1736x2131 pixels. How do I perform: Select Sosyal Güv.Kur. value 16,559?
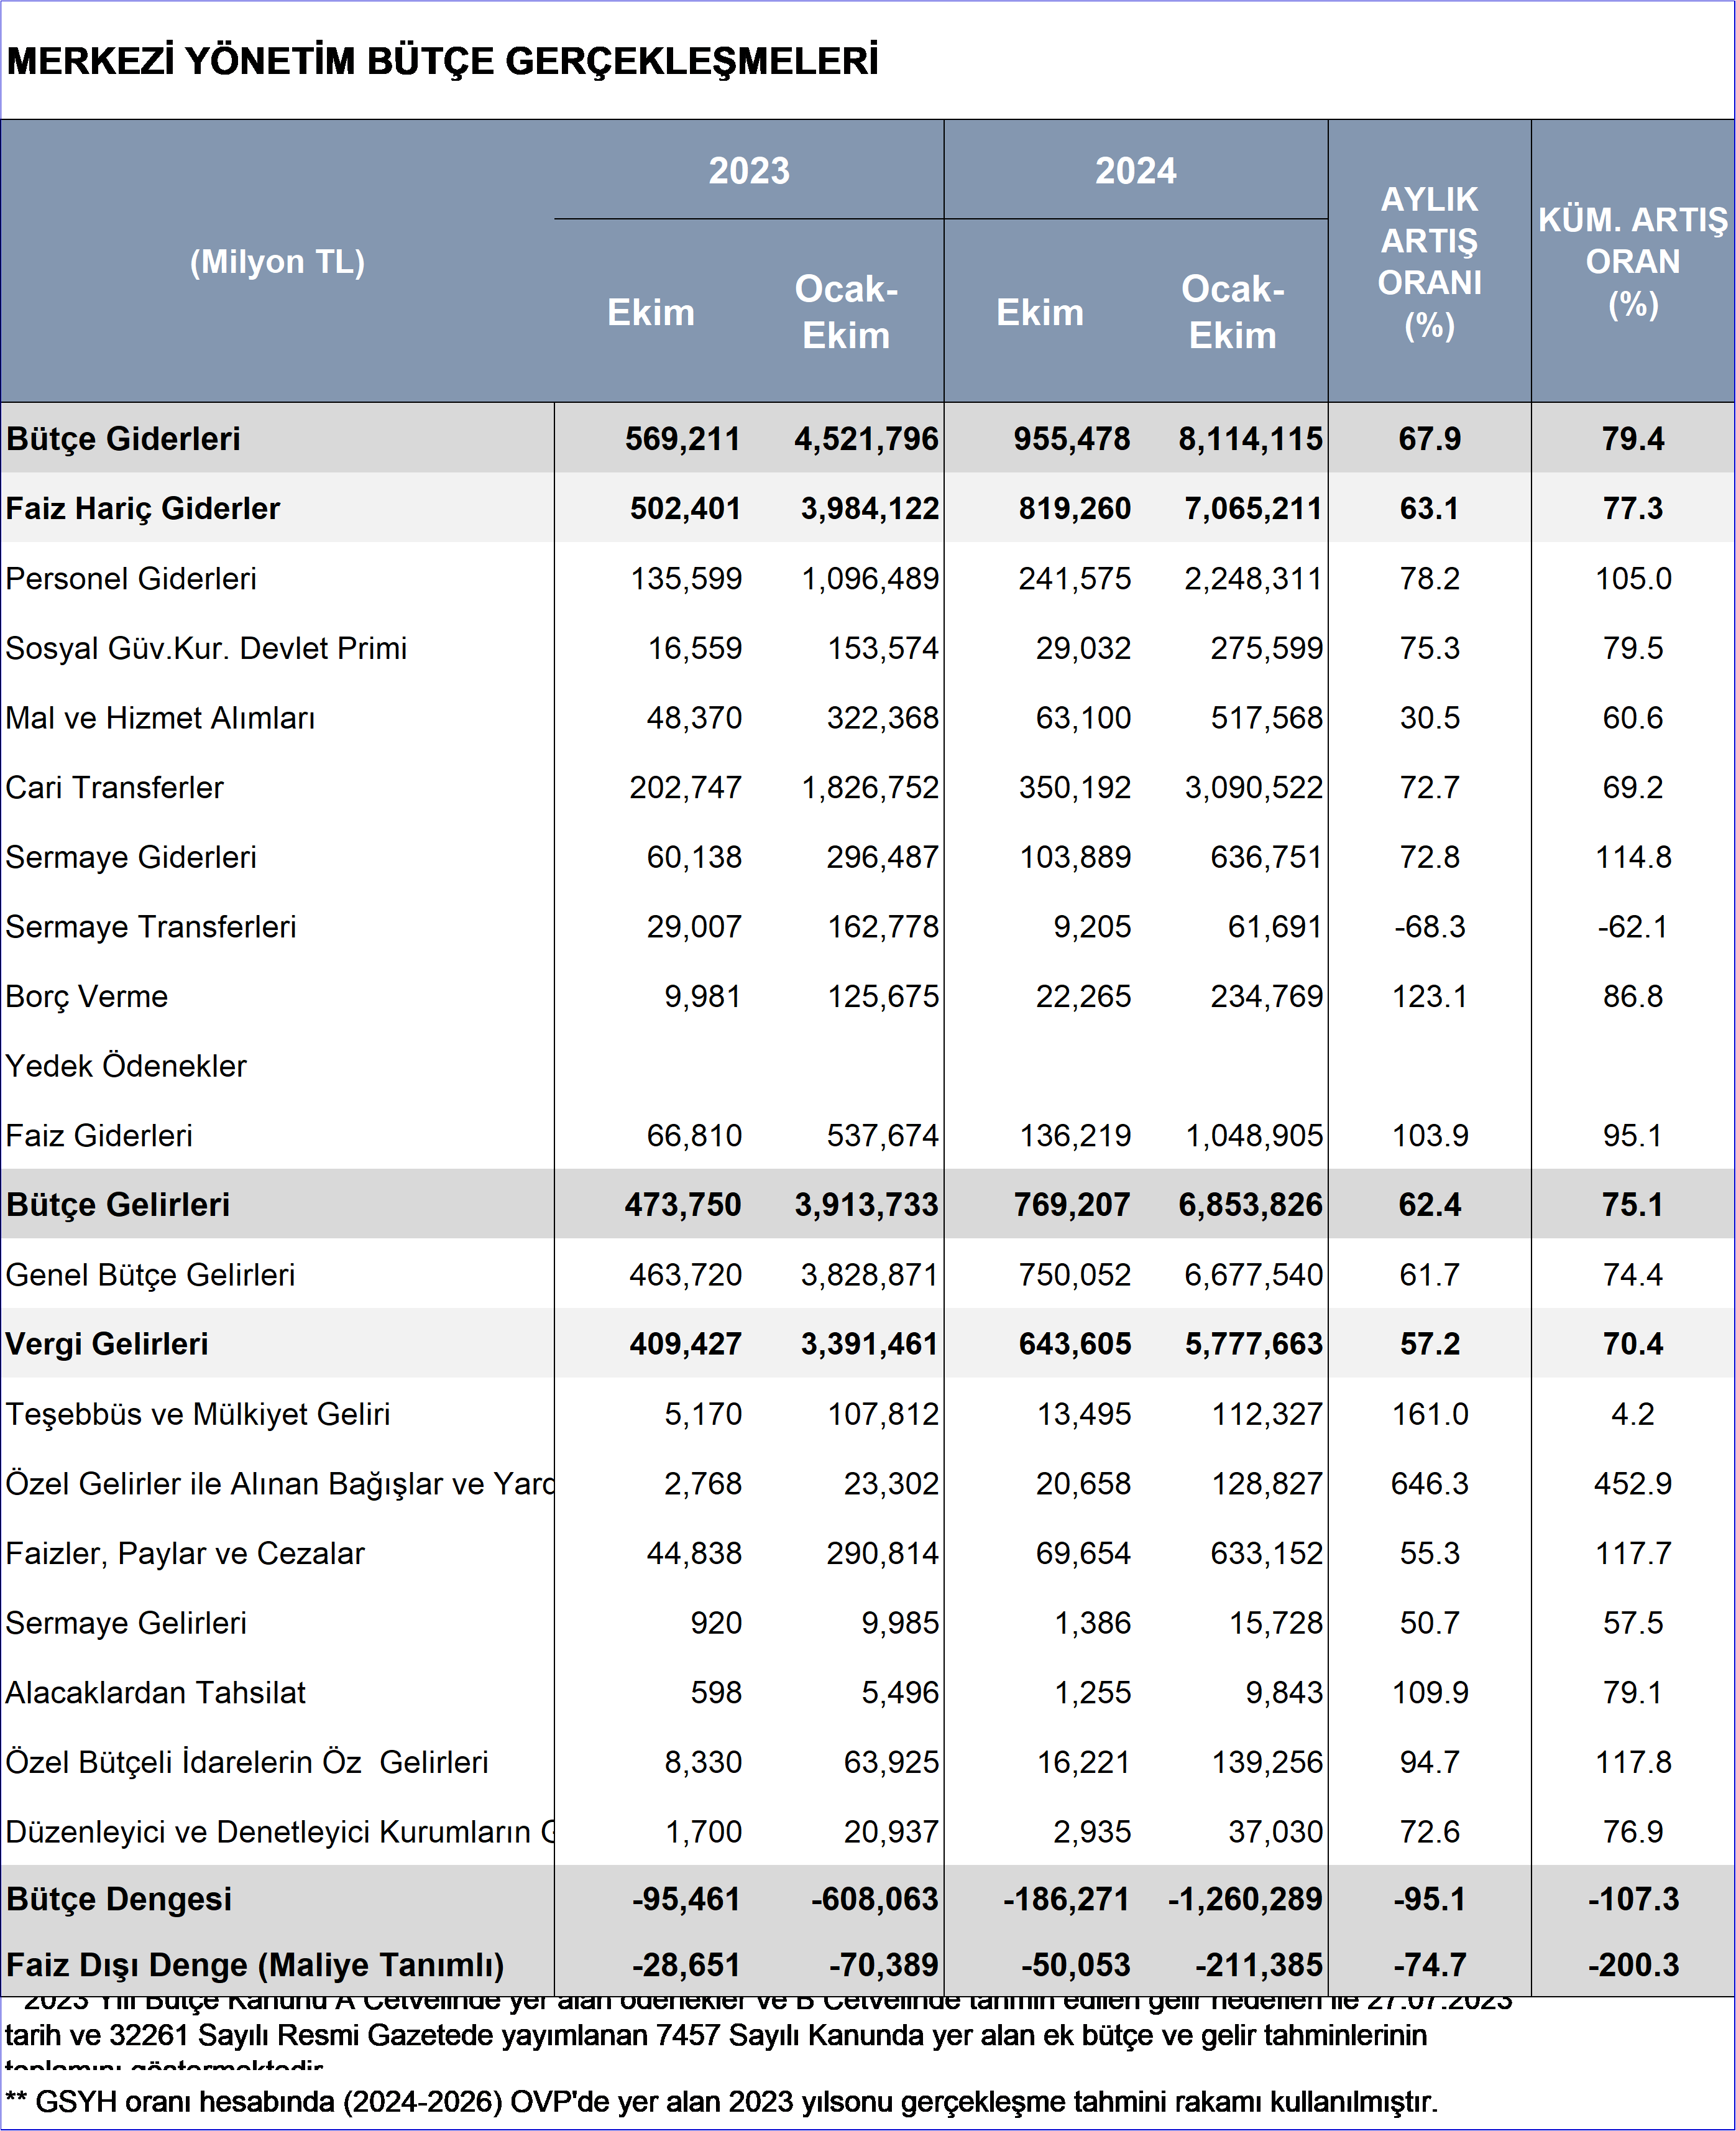point(694,648)
